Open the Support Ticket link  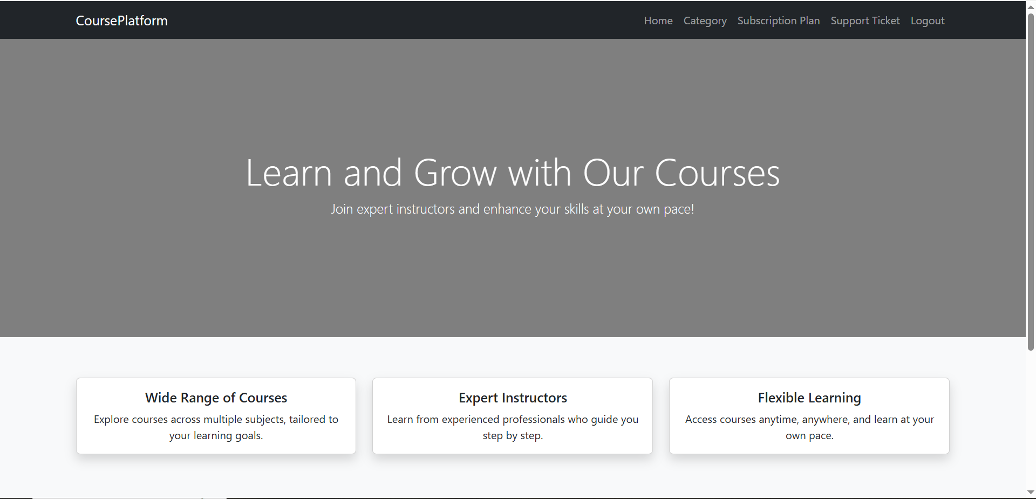tap(865, 20)
